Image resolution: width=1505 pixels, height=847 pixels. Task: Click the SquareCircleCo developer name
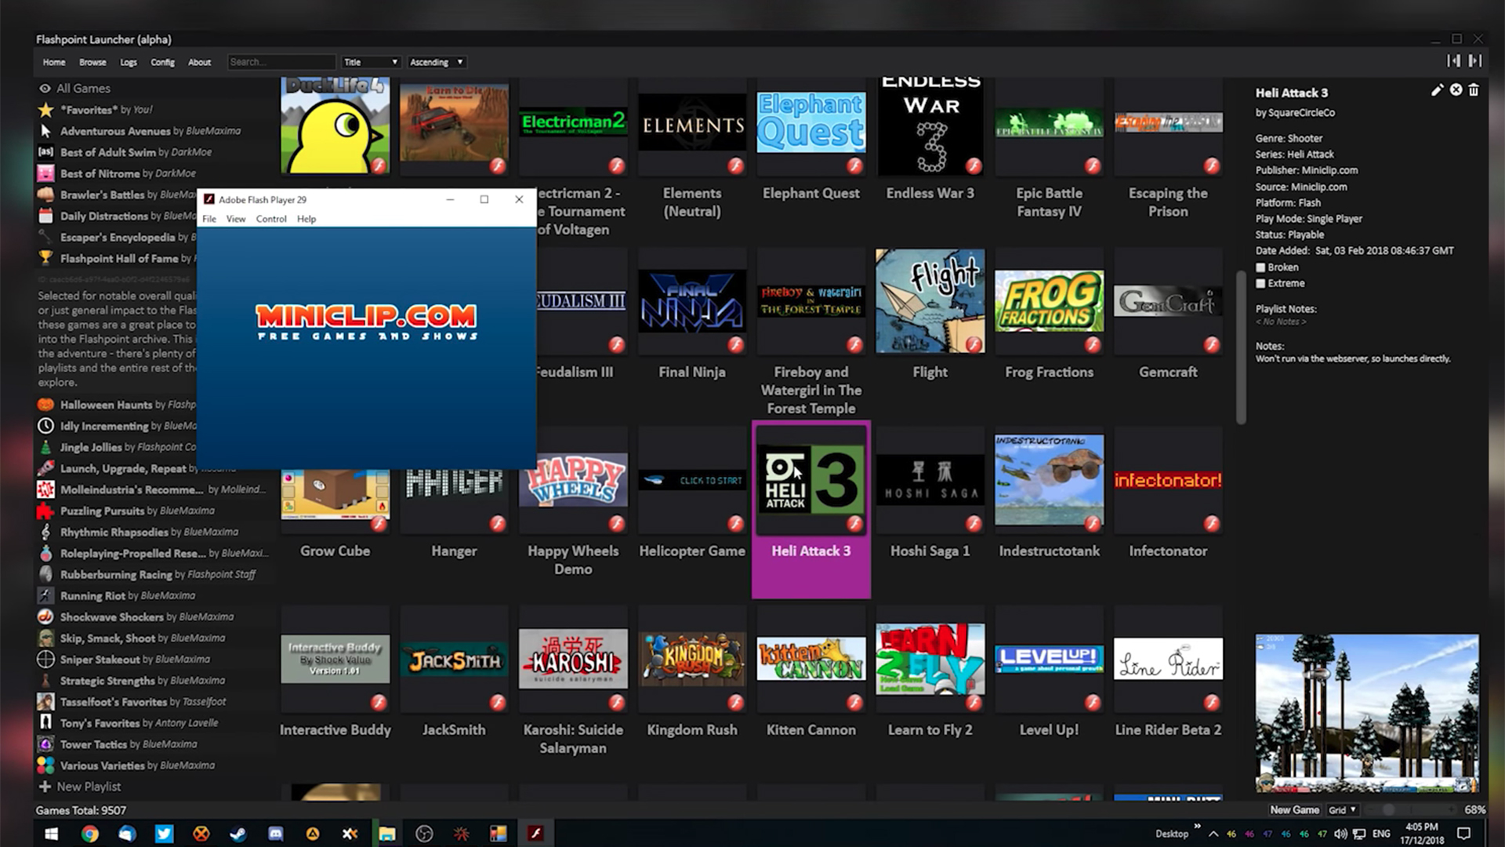tap(1302, 113)
